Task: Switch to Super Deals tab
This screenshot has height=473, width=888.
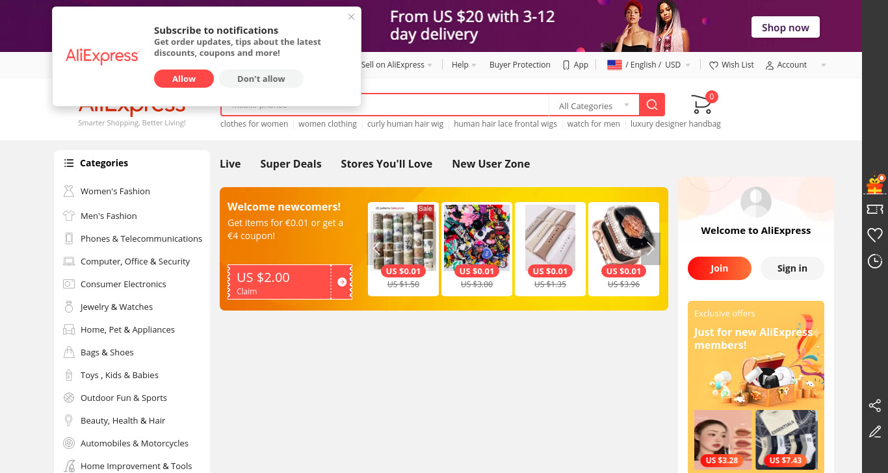Action: [x=291, y=164]
